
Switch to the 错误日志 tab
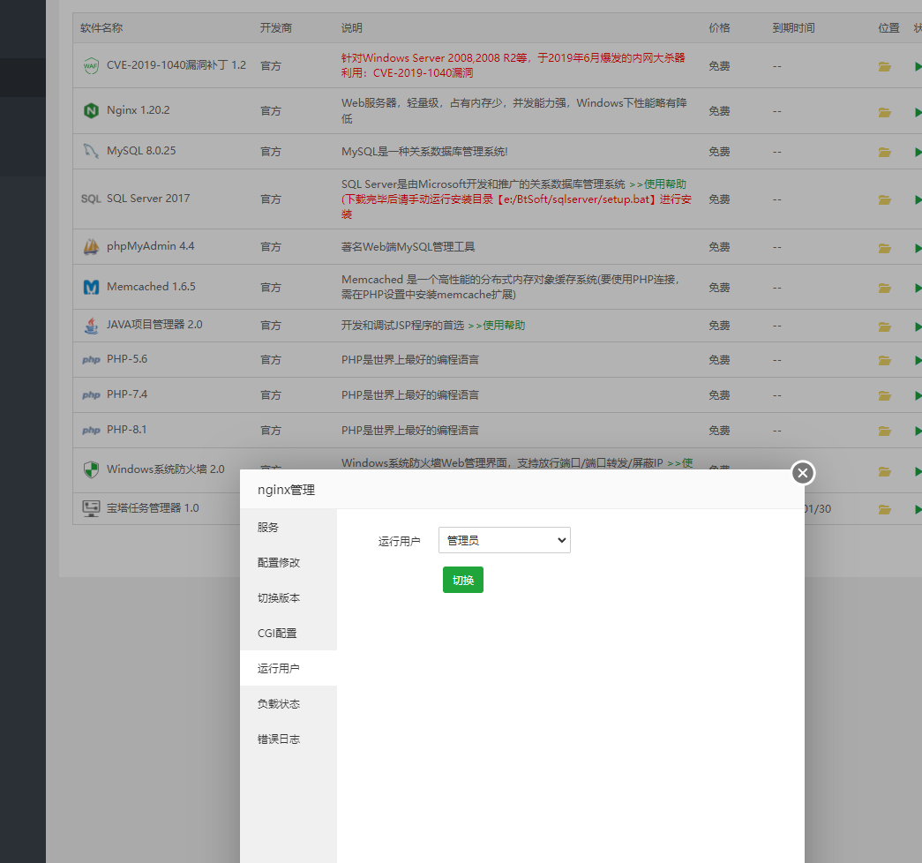[x=289, y=739]
